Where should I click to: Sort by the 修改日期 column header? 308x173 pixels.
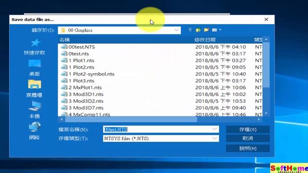tap(205, 40)
